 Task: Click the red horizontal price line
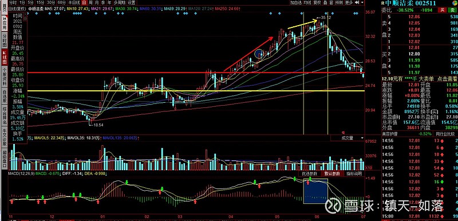(x=196, y=73)
